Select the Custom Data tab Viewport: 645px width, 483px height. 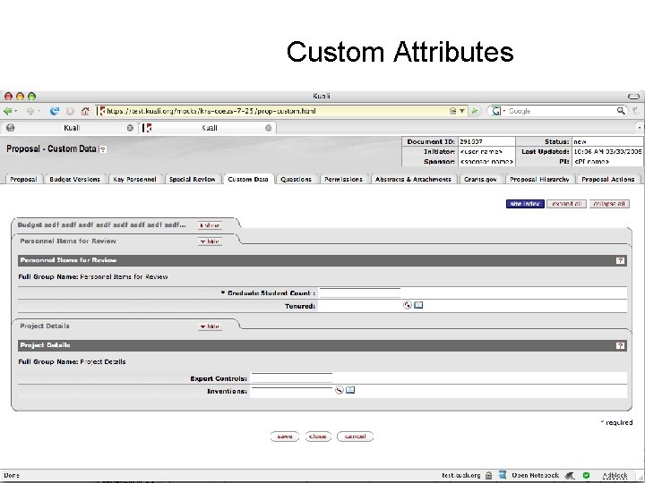[x=248, y=179]
